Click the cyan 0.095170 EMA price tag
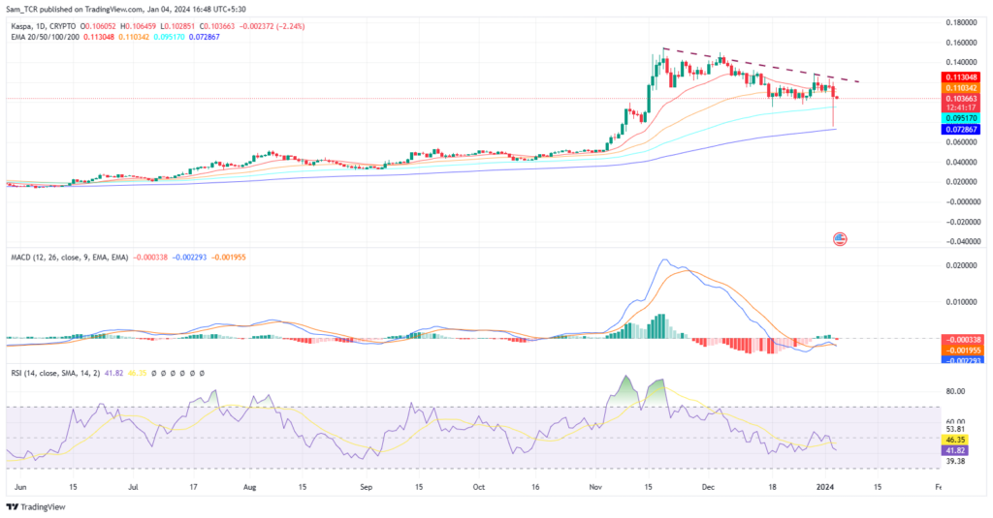 click(x=961, y=118)
